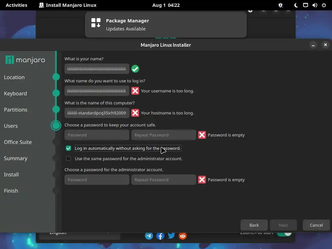Click the Package Manager notification icon
332x249 pixels.
coord(96,23)
